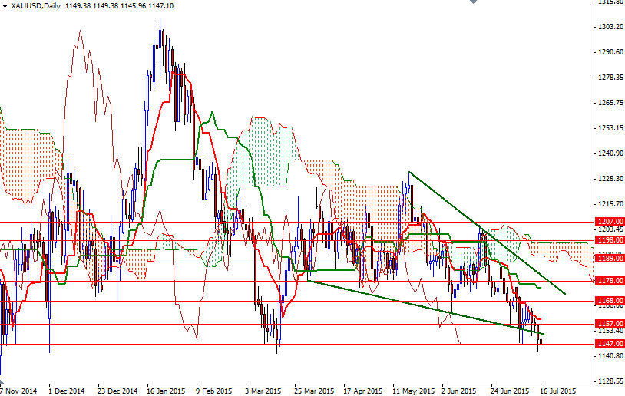Click the 16 Jan 2015 date label
The height and width of the screenshot is (396, 625).
coord(167,391)
